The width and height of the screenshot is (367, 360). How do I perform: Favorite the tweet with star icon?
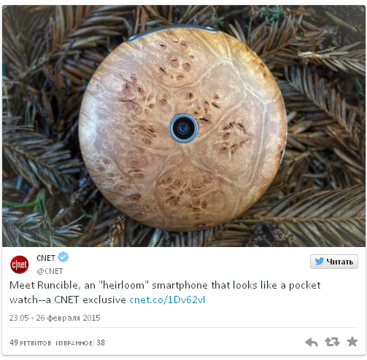(x=352, y=342)
